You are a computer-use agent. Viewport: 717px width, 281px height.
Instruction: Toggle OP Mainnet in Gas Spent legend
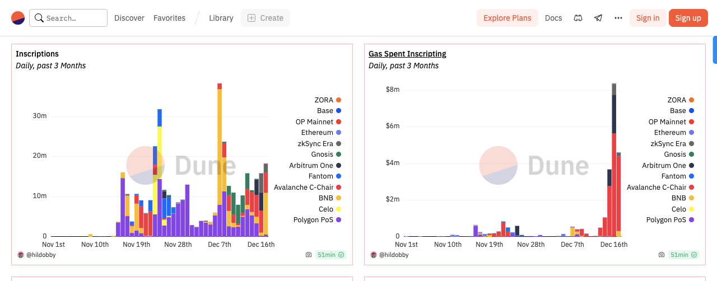(x=672, y=121)
